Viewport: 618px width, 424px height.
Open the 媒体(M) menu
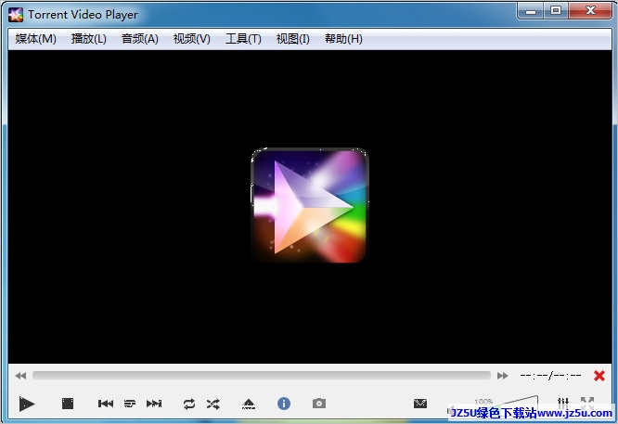click(x=35, y=39)
